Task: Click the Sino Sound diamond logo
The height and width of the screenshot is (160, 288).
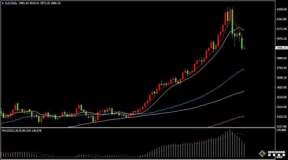Action: [x=262, y=153]
